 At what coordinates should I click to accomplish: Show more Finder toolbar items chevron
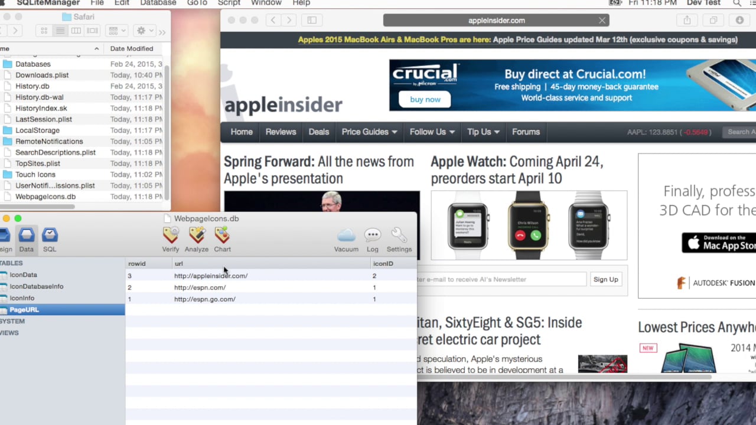162,31
